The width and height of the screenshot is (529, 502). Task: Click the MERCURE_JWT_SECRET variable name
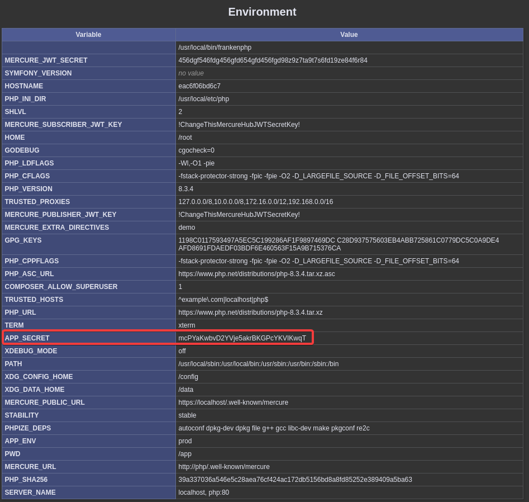[x=46, y=60]
